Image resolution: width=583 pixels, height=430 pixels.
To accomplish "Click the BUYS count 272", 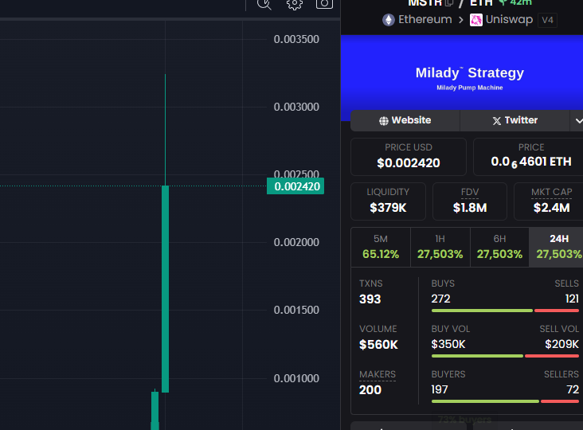I will (x=440, y=299).
